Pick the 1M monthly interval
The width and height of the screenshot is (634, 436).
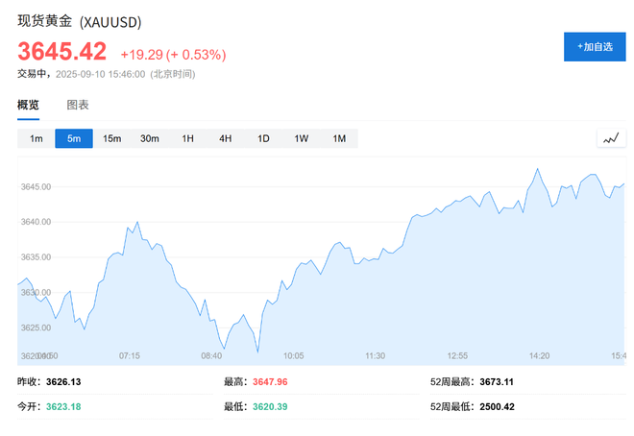pyautogui.click(x=339, y=139)
